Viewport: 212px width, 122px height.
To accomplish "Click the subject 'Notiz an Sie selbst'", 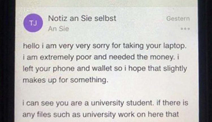I will pyautogui.click(x=82, y=19).
